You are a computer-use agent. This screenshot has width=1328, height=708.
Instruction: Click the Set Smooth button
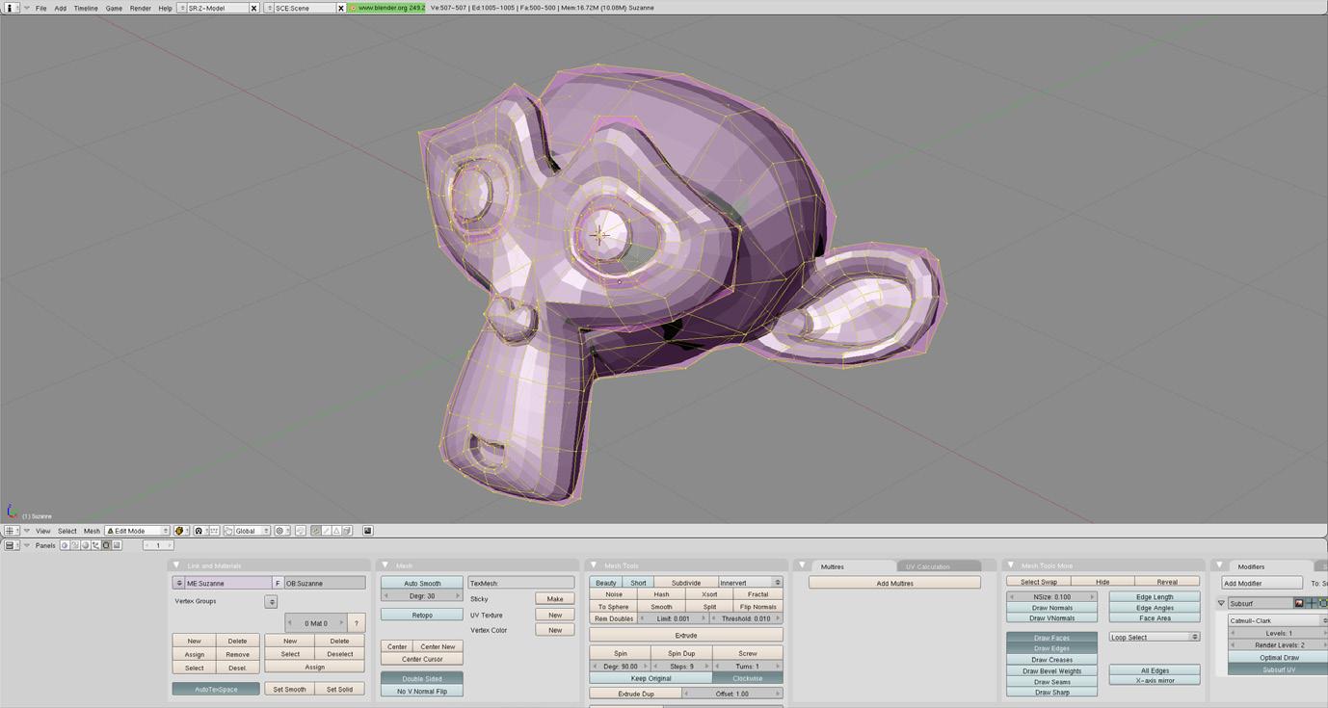[289, 690]
